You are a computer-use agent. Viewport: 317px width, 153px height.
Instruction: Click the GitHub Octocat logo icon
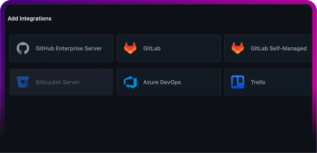tap(23, 48)
